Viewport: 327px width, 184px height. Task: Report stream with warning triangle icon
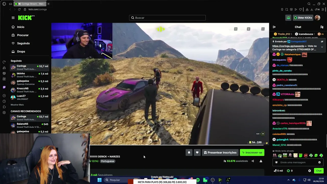261,161
